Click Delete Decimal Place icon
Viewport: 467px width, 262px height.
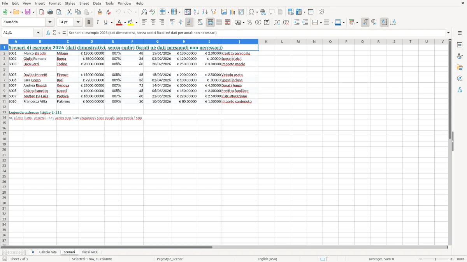(x=286, y=23)
